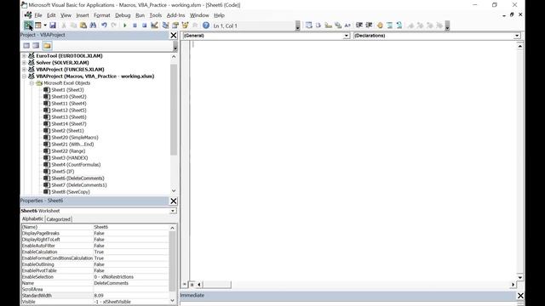Select Sheet8 (SaveCopy) in the project tree

click(70, 192)
